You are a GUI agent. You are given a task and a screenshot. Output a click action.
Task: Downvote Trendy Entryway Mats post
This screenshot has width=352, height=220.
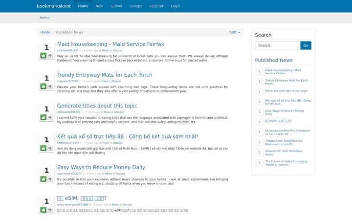pos(50,87)
